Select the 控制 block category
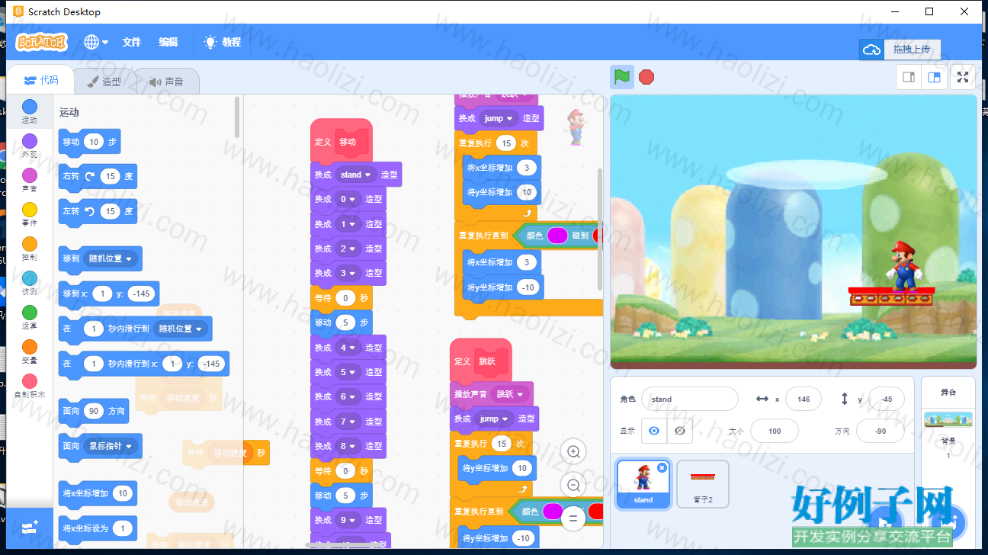The height and width of the screenshot is (555, 988). coord(29,249)
